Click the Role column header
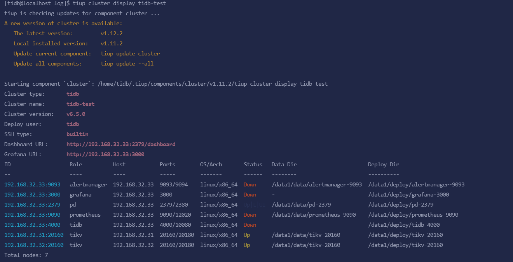 76,164
